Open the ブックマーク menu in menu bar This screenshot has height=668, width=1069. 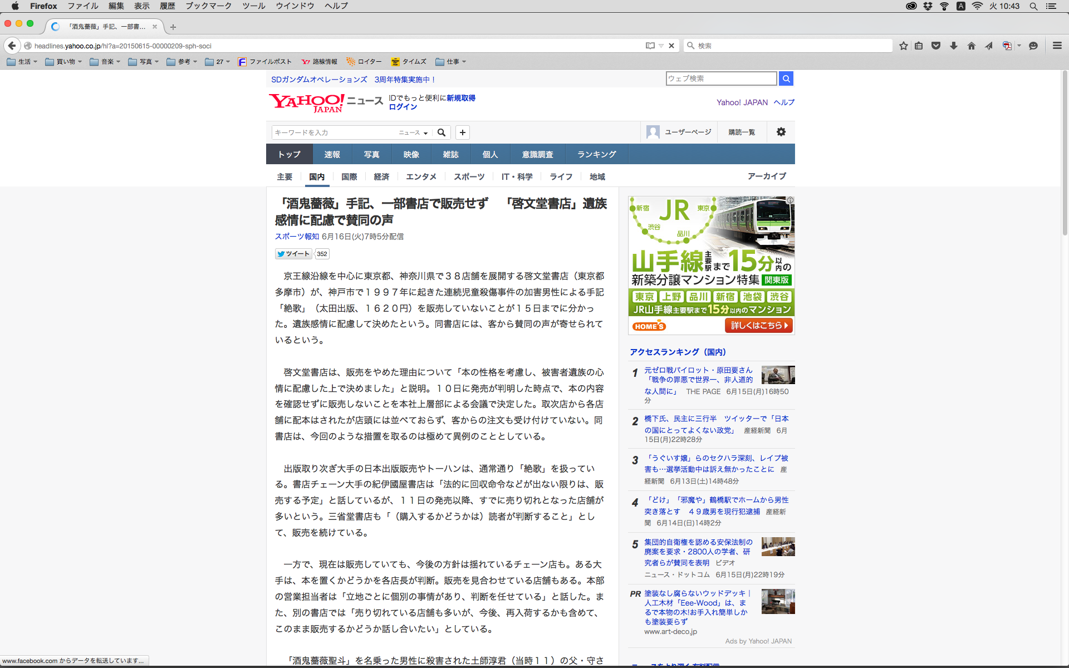(x=208, y=6)
